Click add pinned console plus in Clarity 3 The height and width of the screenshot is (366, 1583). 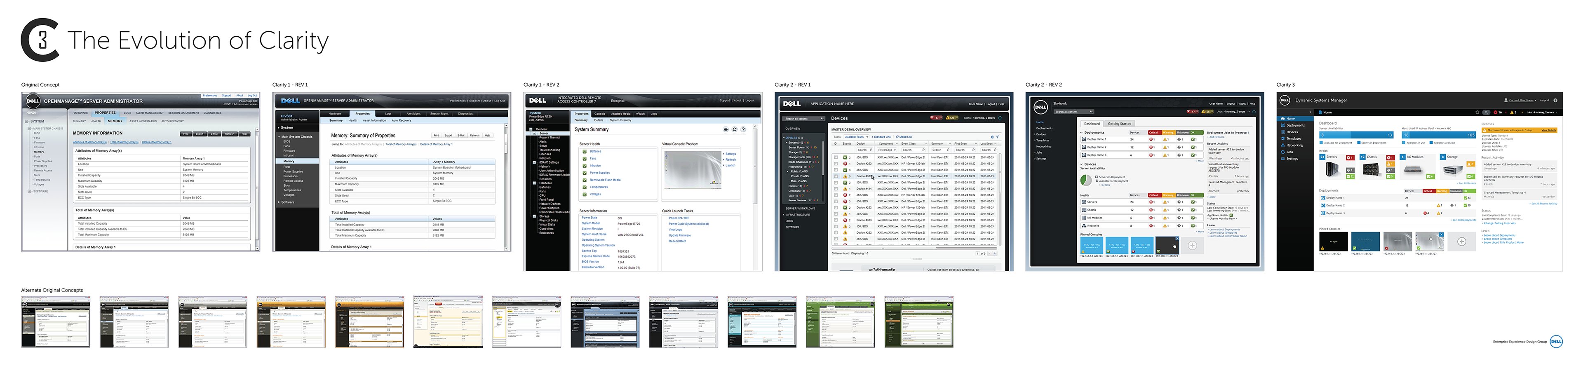click(1462, 242)
